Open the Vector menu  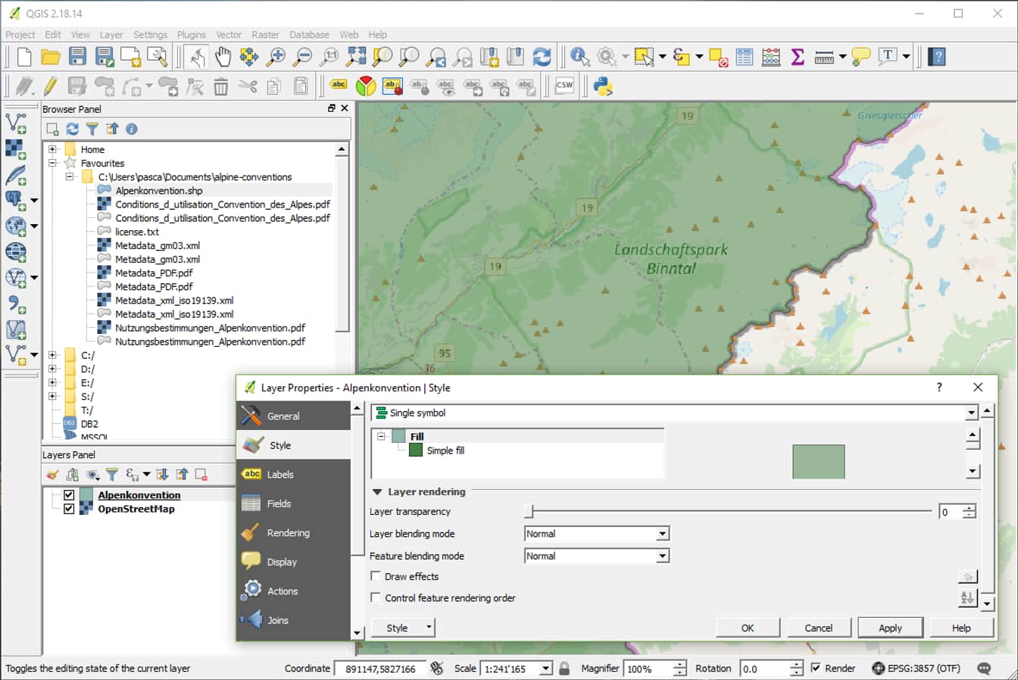coord(229,35)
